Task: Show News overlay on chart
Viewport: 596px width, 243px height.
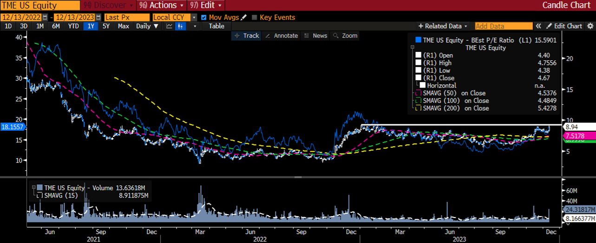Action: pyautogui.click(x=315, y=36)
